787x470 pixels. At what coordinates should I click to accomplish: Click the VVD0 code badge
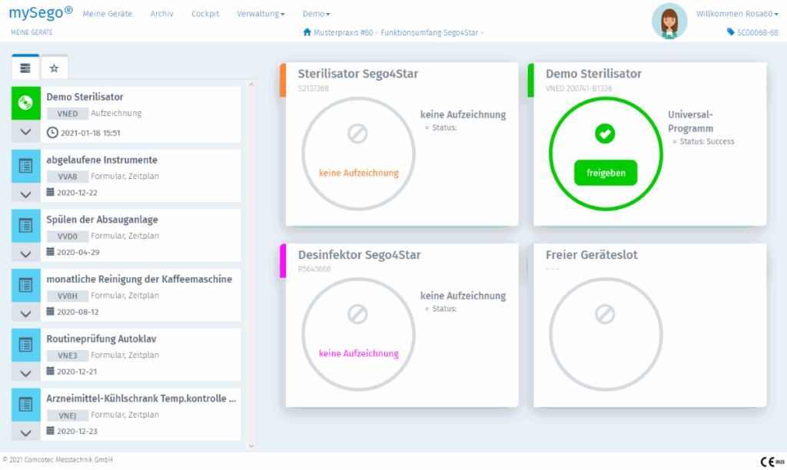68,237
